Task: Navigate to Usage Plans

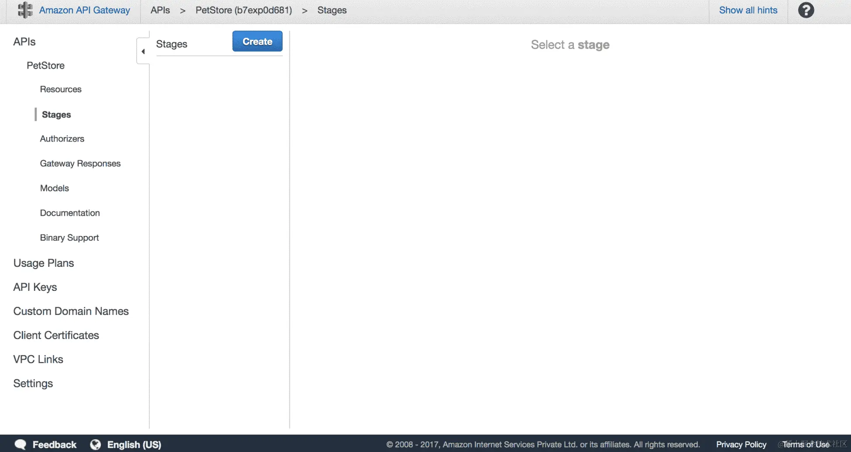Action: [x=44, y=263]
